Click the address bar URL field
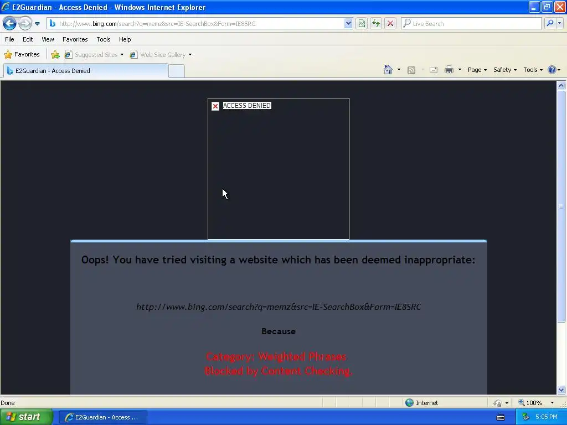 click(x=200, y=24)
